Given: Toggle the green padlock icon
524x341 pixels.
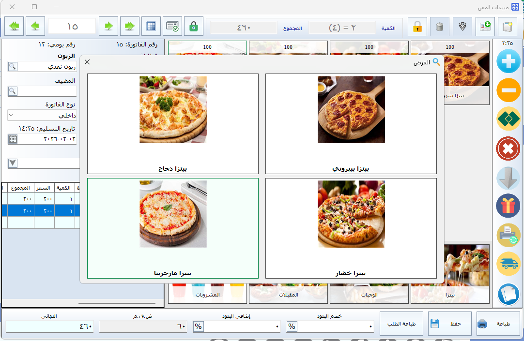Looking at the screenshot, I should coord(194,26).
